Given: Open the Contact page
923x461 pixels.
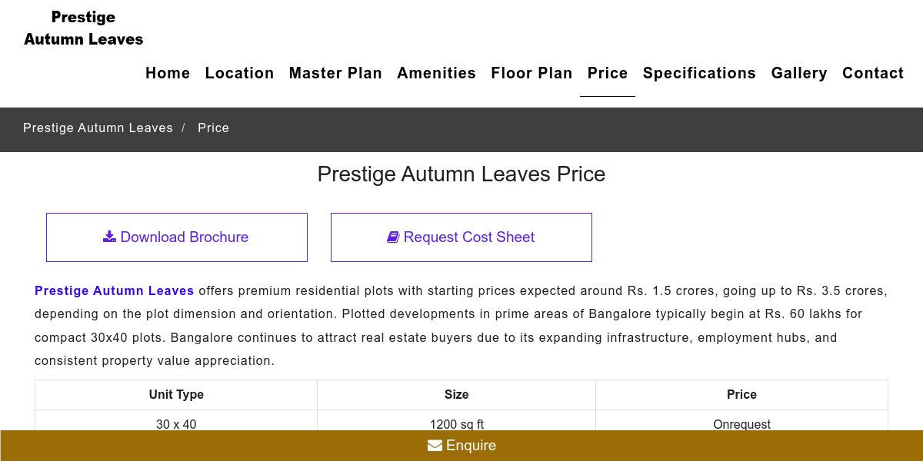Looking at the screenshot, I should (x=873, y=73).
